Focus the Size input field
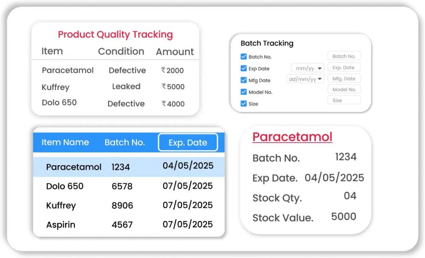Viewport: 425px width, 258px height. tap(344, 100)
